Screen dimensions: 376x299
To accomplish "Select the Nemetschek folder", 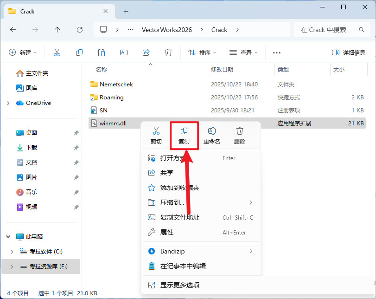I will [x=227, y=84].
